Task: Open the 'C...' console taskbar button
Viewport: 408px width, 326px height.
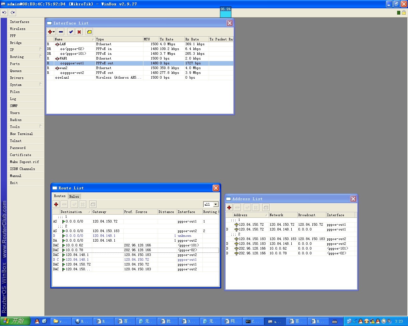Action: tap(253, 321)
